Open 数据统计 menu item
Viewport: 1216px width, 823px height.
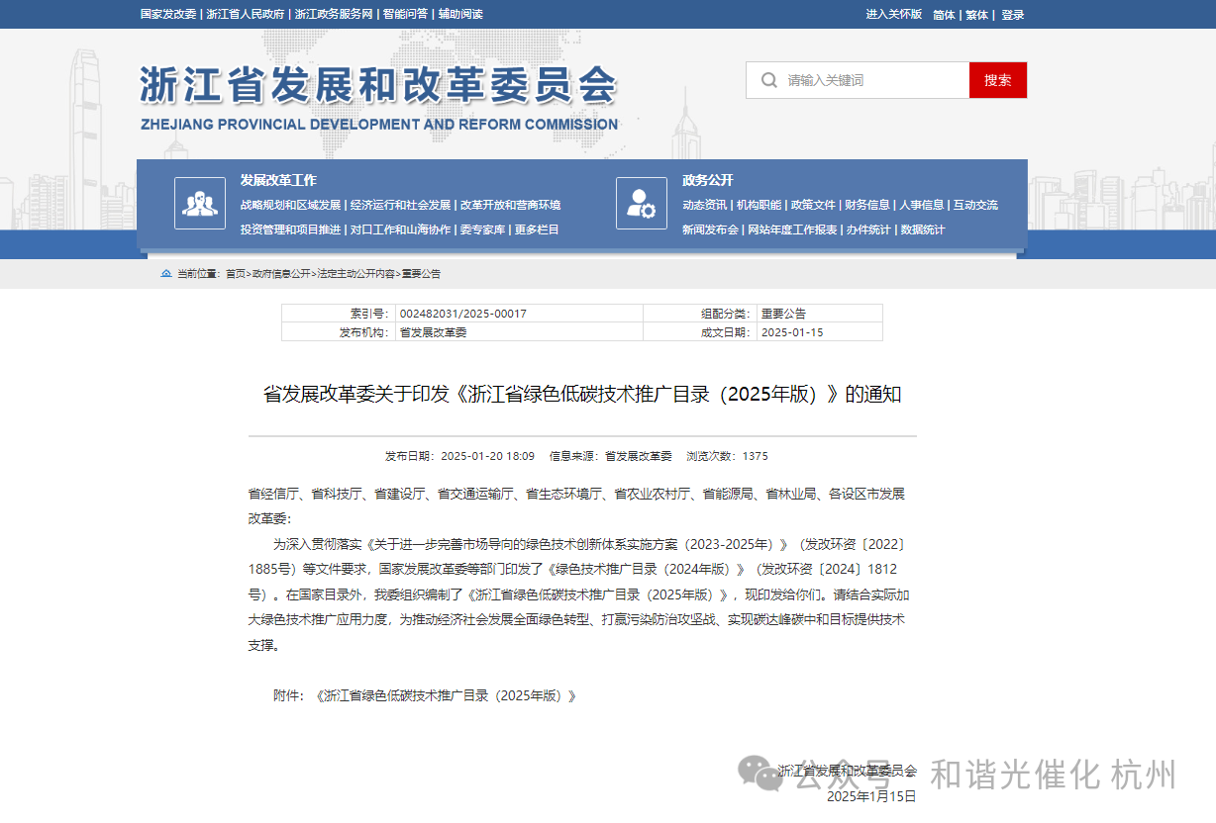[923, 229]
